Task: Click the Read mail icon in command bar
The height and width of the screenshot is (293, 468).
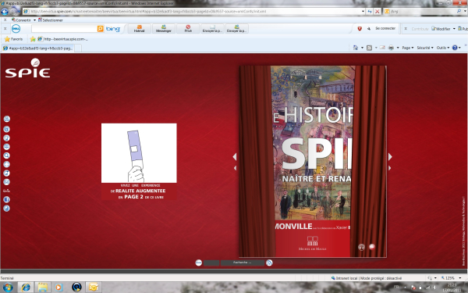Action: (382, 48)
